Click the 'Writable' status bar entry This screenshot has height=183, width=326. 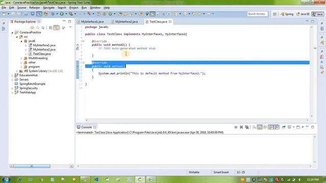pos(194,172)
